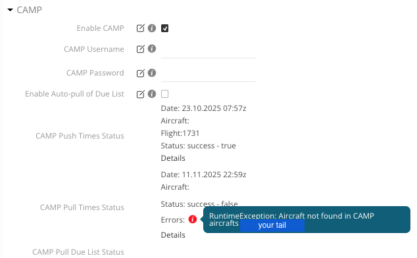Uncheck the Enable CAMP checkbox

164,28
